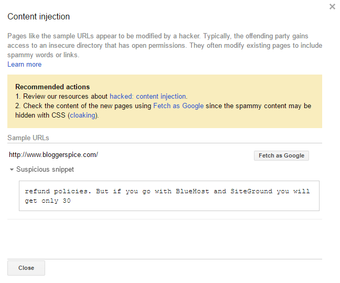340x283 pixels.
Task: Click the word SiteGround in the snippet
Action: 251,192
